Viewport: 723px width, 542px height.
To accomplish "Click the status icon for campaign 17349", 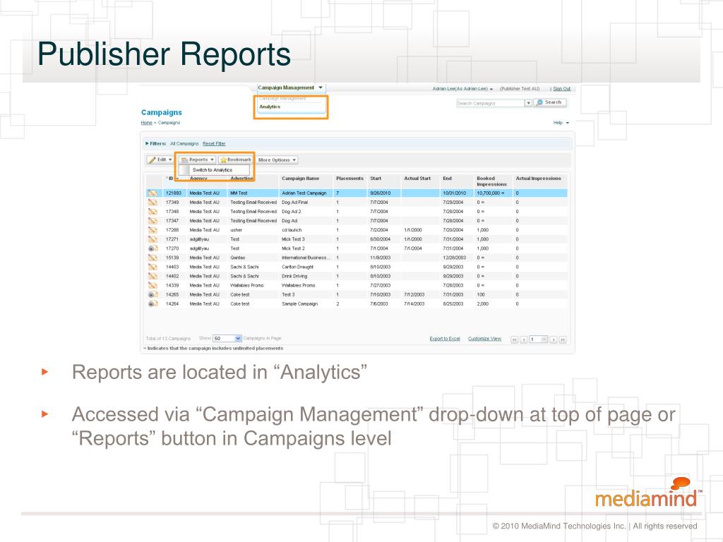I will [x=153, y=203].
